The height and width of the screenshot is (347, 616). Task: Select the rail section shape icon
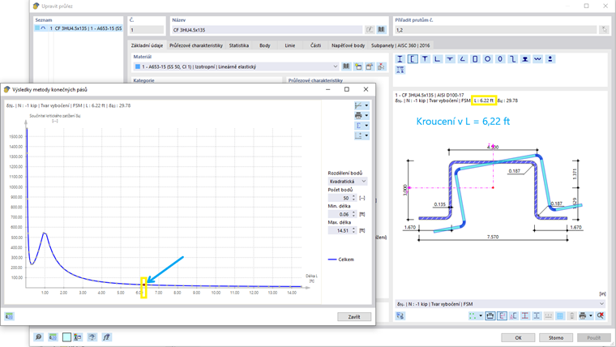point(525,59)
